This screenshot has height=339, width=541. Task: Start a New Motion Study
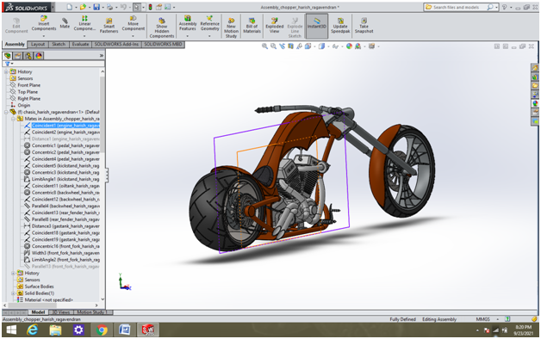coord(231,28)
